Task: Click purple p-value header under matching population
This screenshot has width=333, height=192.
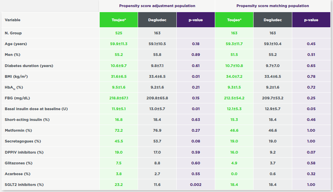Action: (x=311, y=20)
